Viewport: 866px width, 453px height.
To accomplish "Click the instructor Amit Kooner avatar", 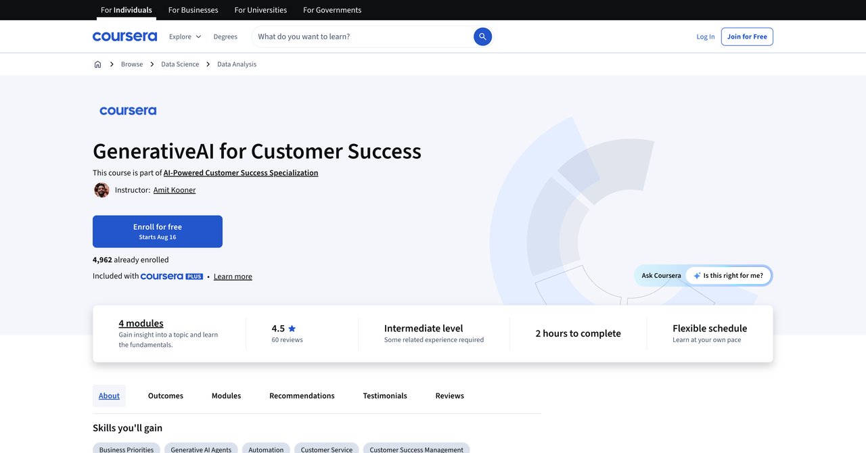I will [101, 190].
